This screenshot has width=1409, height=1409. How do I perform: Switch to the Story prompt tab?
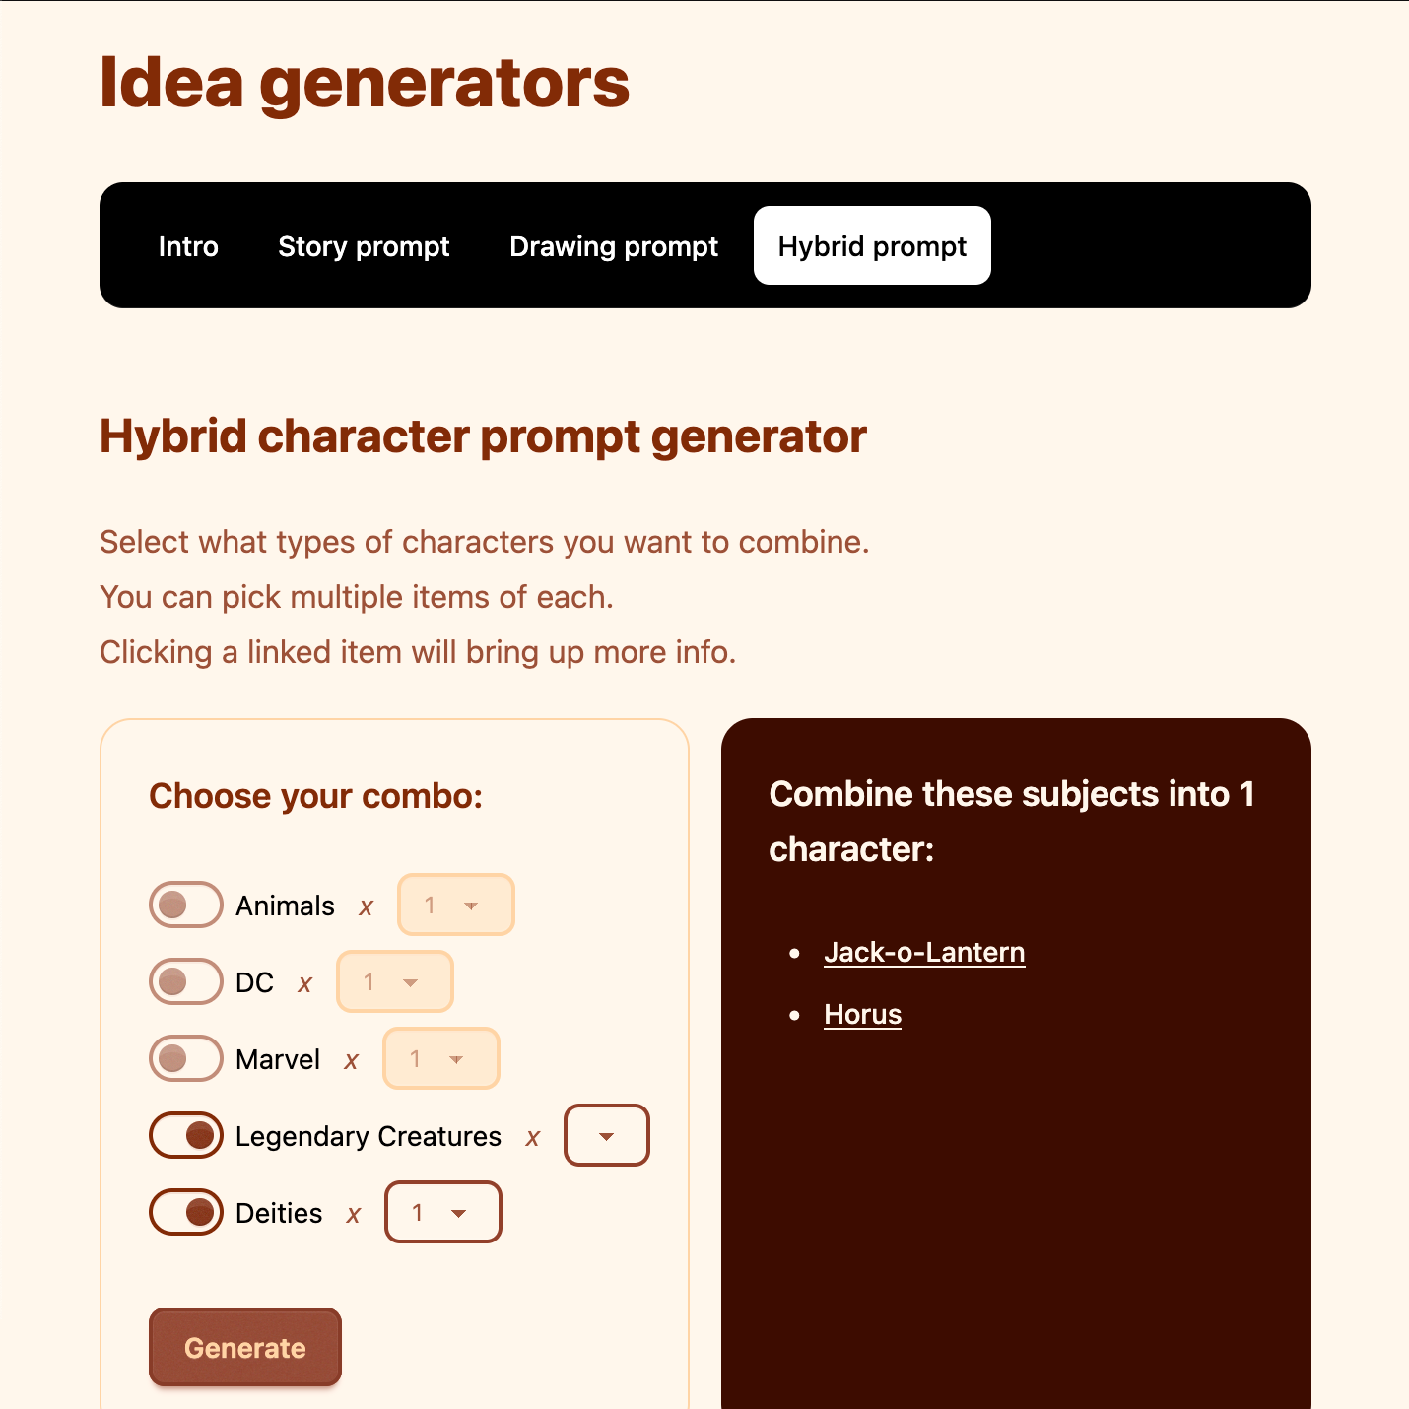(364, 246)
